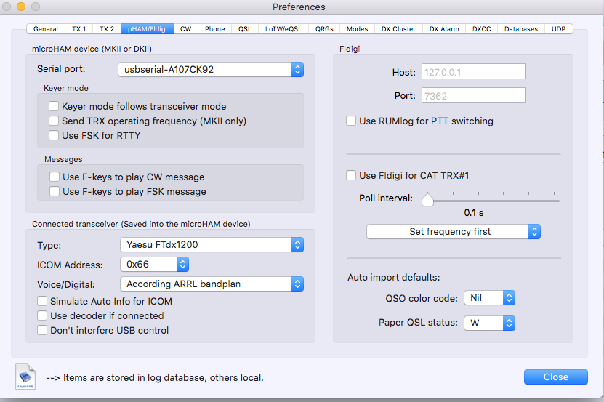The width and height of the screenshot is (604, 402).
Task: Check Use F-keys to play CW message
Action: tap(55, 177)
